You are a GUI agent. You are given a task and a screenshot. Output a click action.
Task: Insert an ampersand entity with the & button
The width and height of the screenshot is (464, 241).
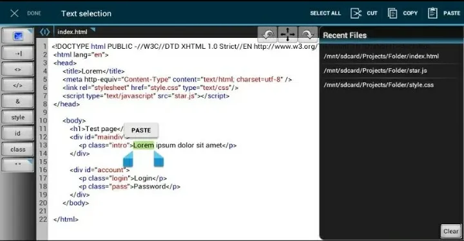click(x=18, y=102)
